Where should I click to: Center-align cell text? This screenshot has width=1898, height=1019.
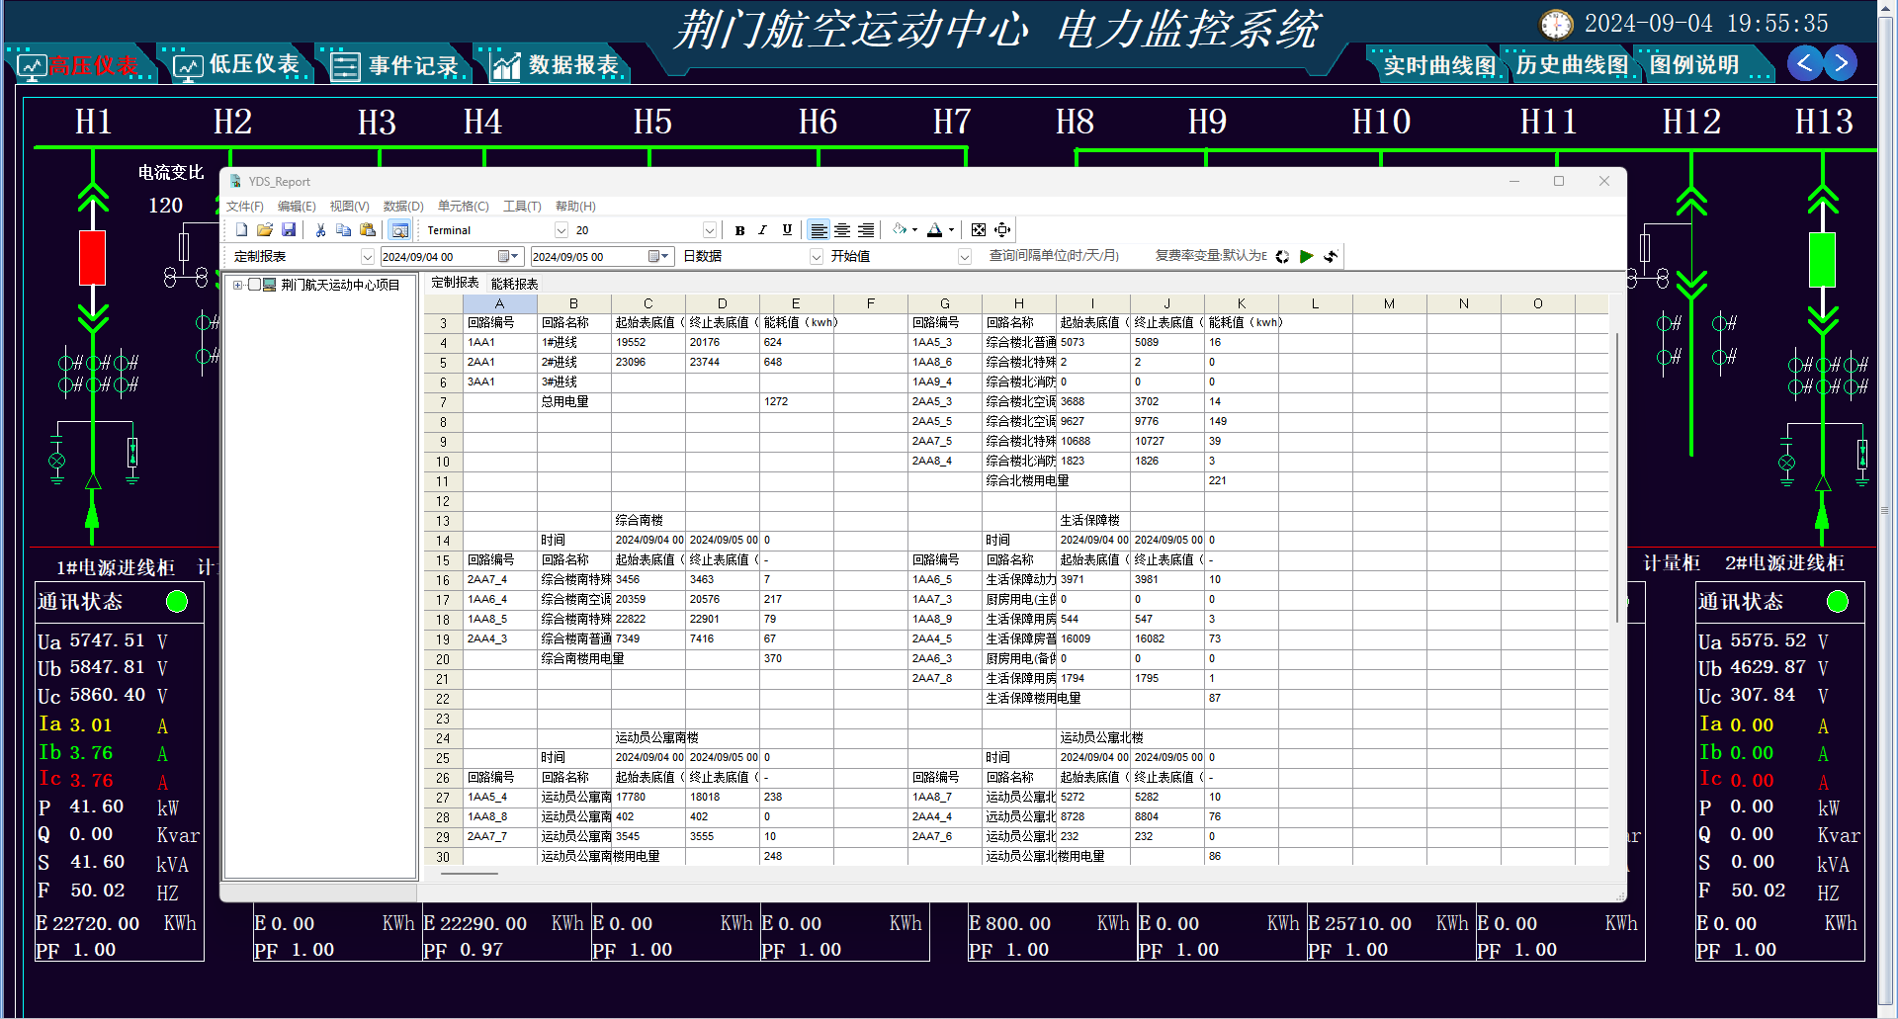click(842, 230)
